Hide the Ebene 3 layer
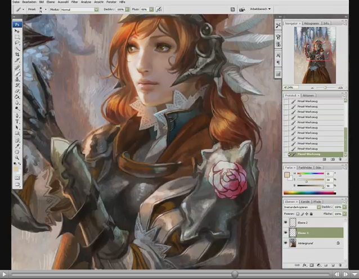The height and width of the screenshot is (279, 359). click(285, 232)
